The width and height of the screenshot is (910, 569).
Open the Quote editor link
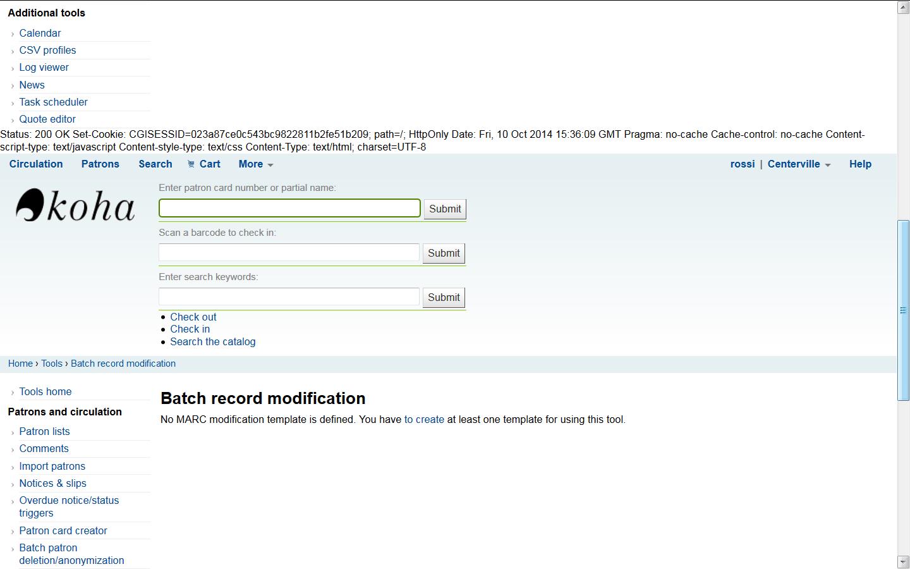(47, 119)
